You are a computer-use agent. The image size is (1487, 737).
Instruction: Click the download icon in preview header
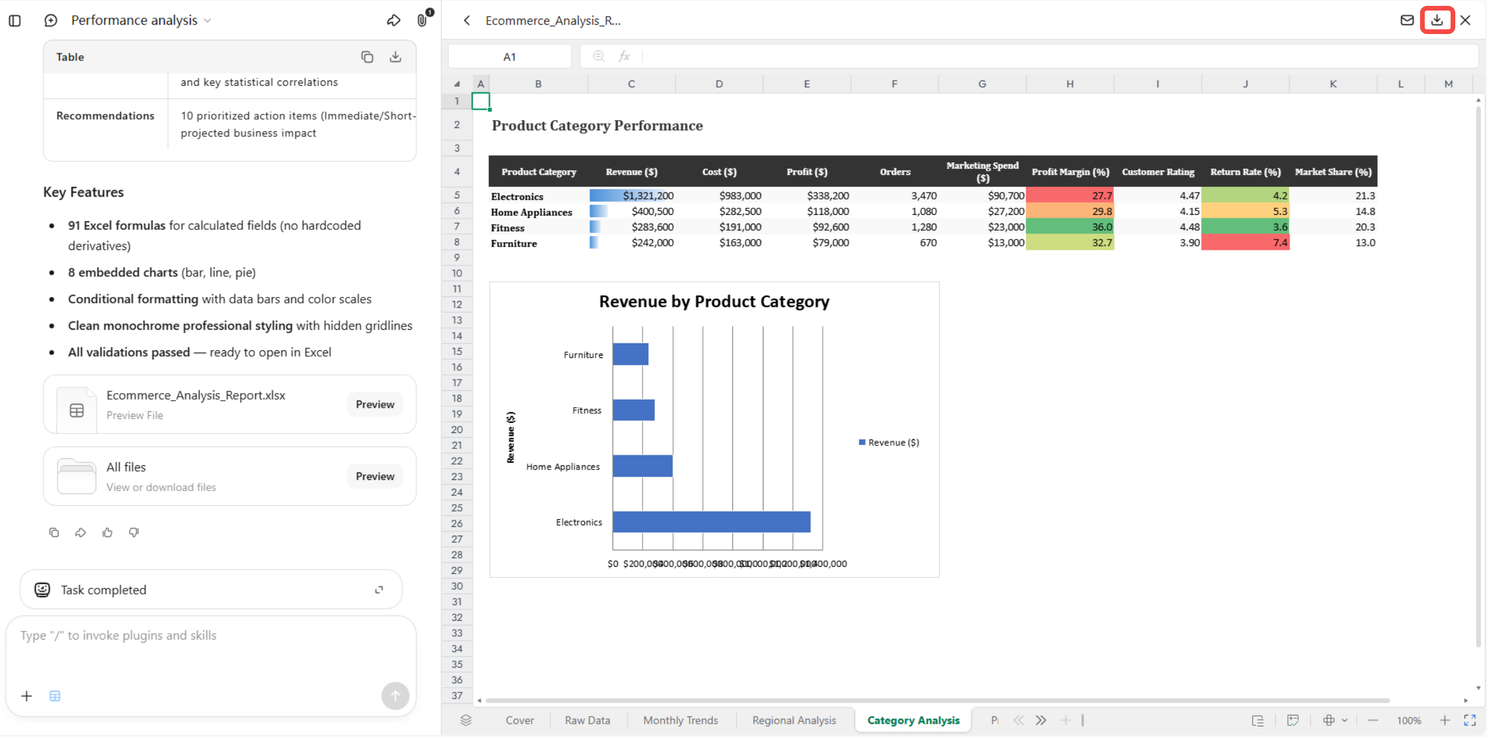pyautogui.click(x=1436, y=21)
